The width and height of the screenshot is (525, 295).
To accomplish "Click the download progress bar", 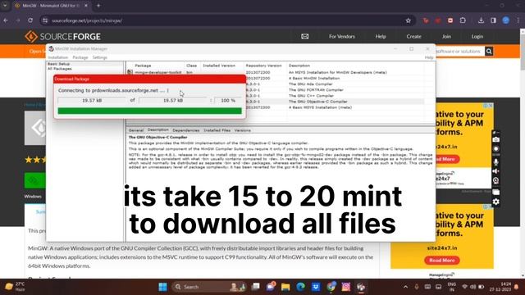I will coord(149,111).
